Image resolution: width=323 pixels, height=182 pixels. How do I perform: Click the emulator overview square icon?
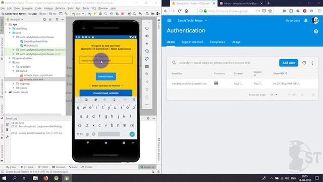point(147,97)
